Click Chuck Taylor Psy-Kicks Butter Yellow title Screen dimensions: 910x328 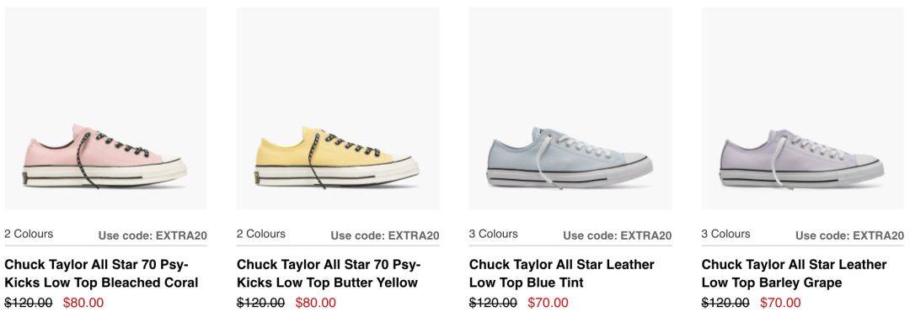coord(329,273)
